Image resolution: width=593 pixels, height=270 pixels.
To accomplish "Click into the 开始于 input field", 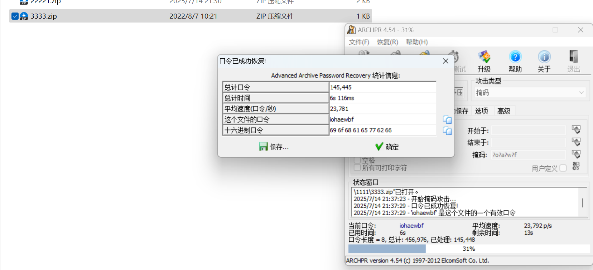I will point(529,130).
